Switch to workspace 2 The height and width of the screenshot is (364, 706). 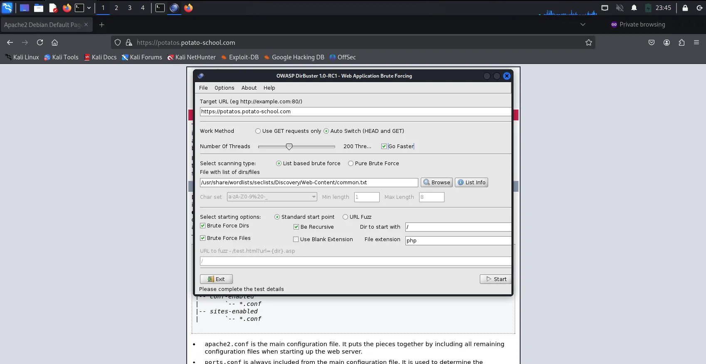click(x=116, y=8)
